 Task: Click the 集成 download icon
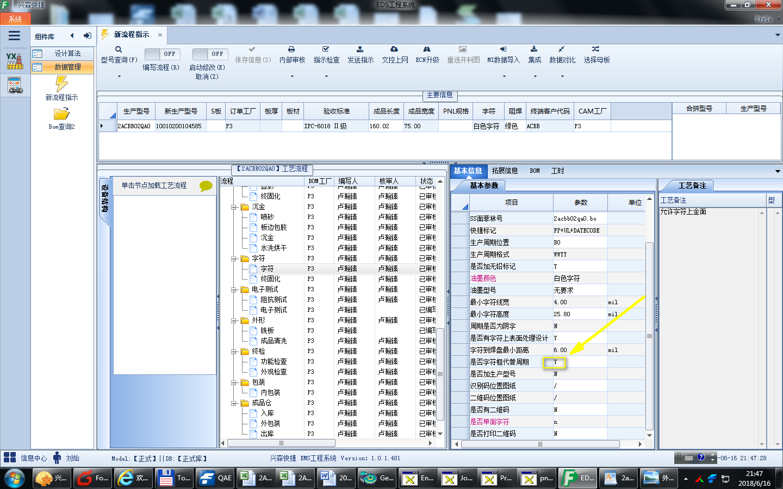click(x=535, y=49)
